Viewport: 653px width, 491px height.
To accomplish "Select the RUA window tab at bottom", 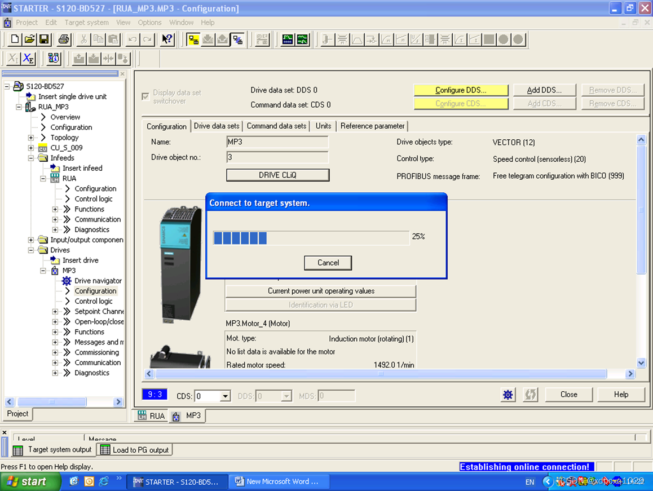I will (152, 415).
